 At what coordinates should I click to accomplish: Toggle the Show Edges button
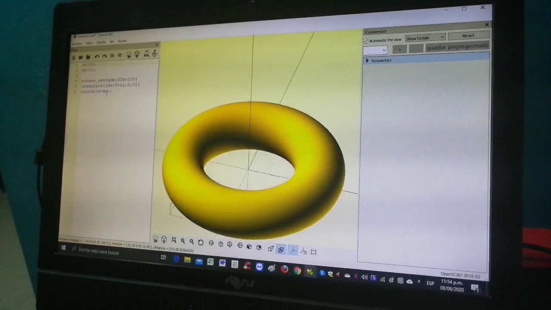coord(313,252)
